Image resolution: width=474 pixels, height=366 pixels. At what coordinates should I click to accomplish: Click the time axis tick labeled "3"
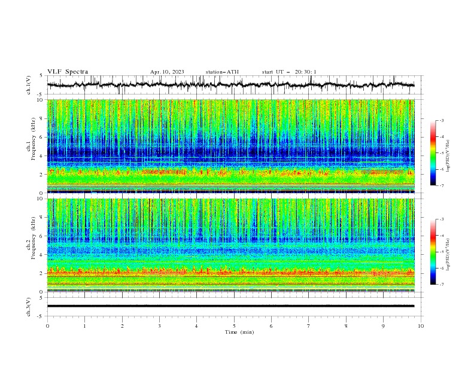pos(159,326)
